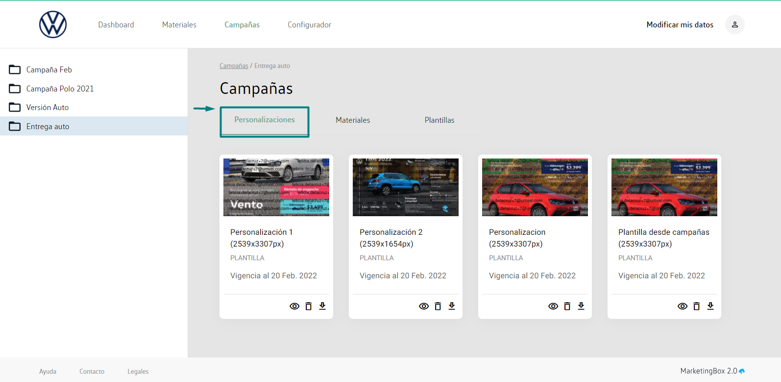Select the Personalizaciones tab
The image size is (781, 382).
265,120
